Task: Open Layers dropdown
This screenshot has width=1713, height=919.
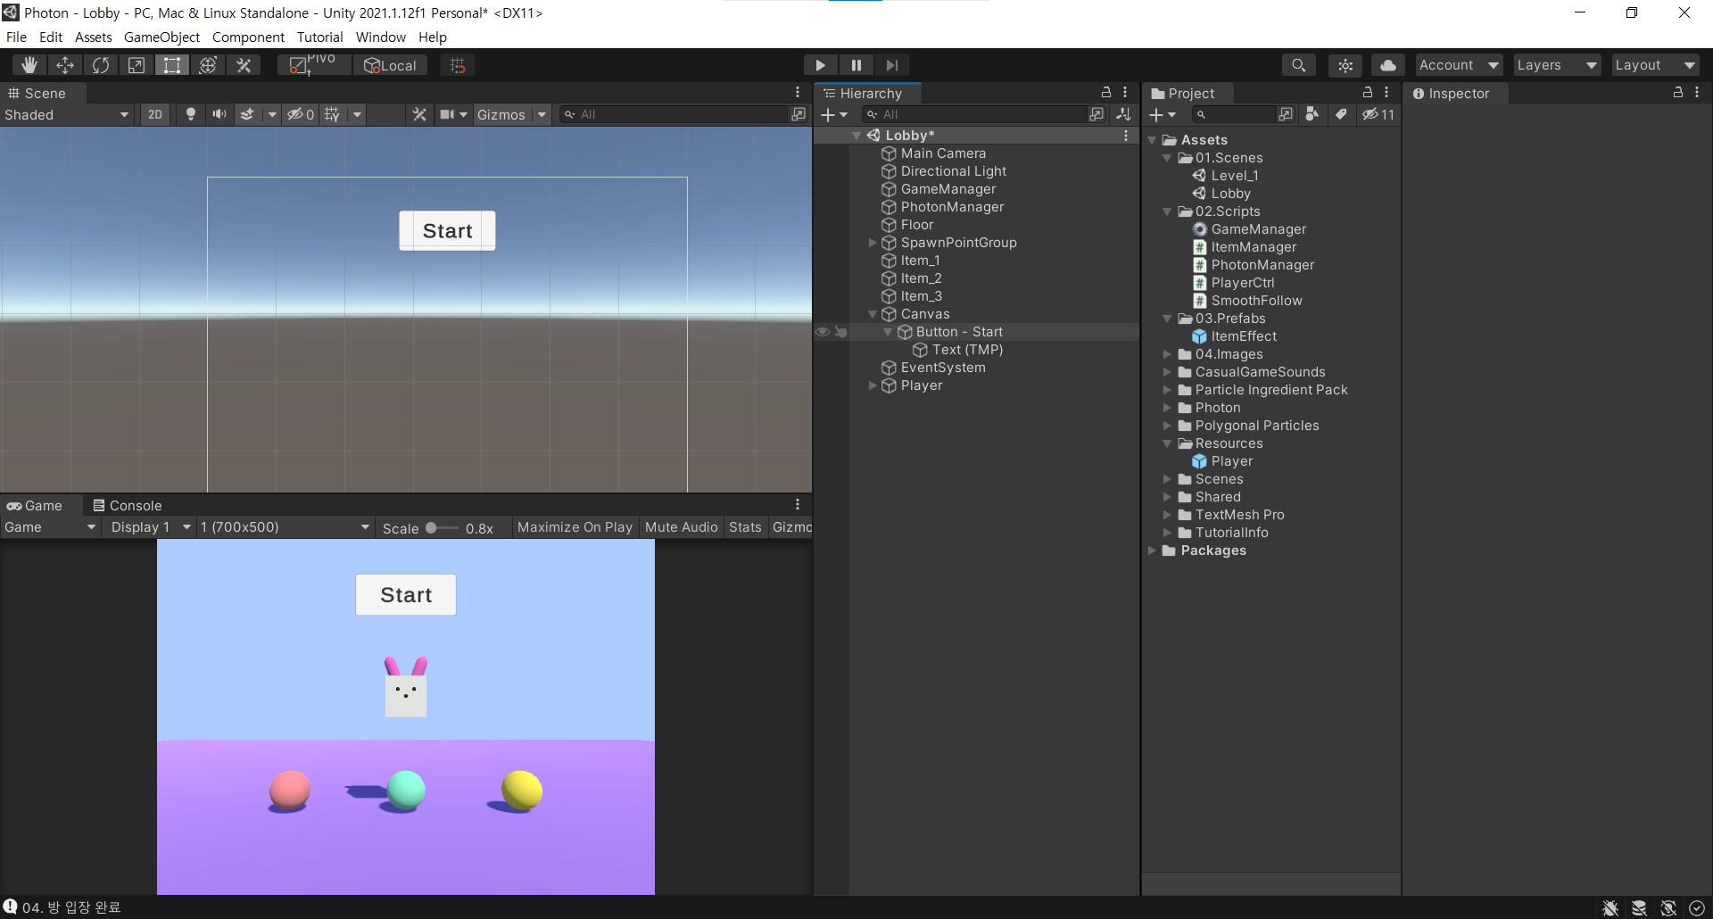Action: [x=1557, y=65]
